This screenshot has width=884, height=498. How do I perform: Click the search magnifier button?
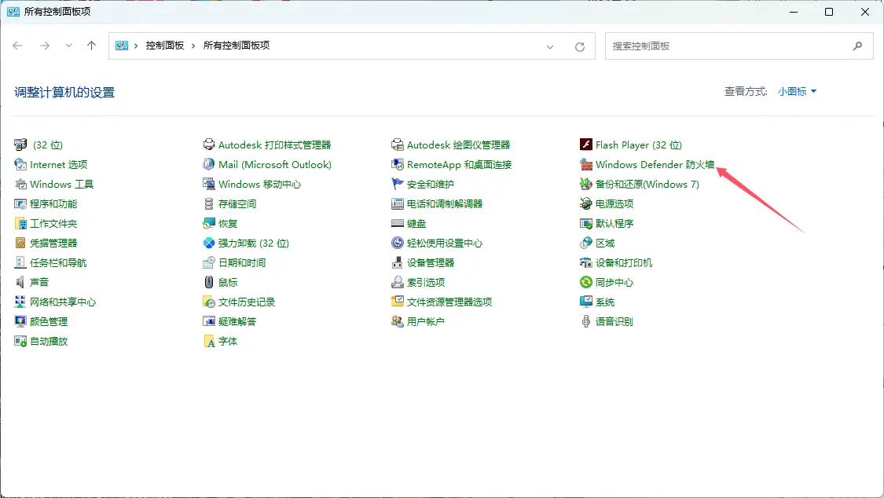(857, 46)
